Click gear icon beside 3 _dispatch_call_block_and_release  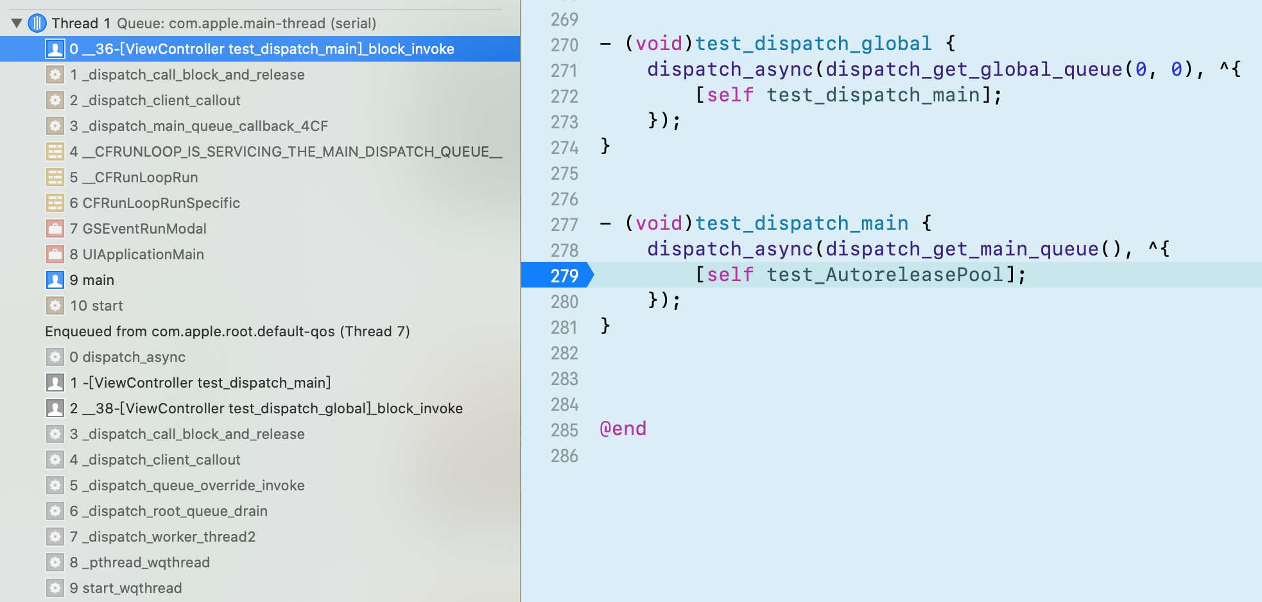tap(55, 434)
